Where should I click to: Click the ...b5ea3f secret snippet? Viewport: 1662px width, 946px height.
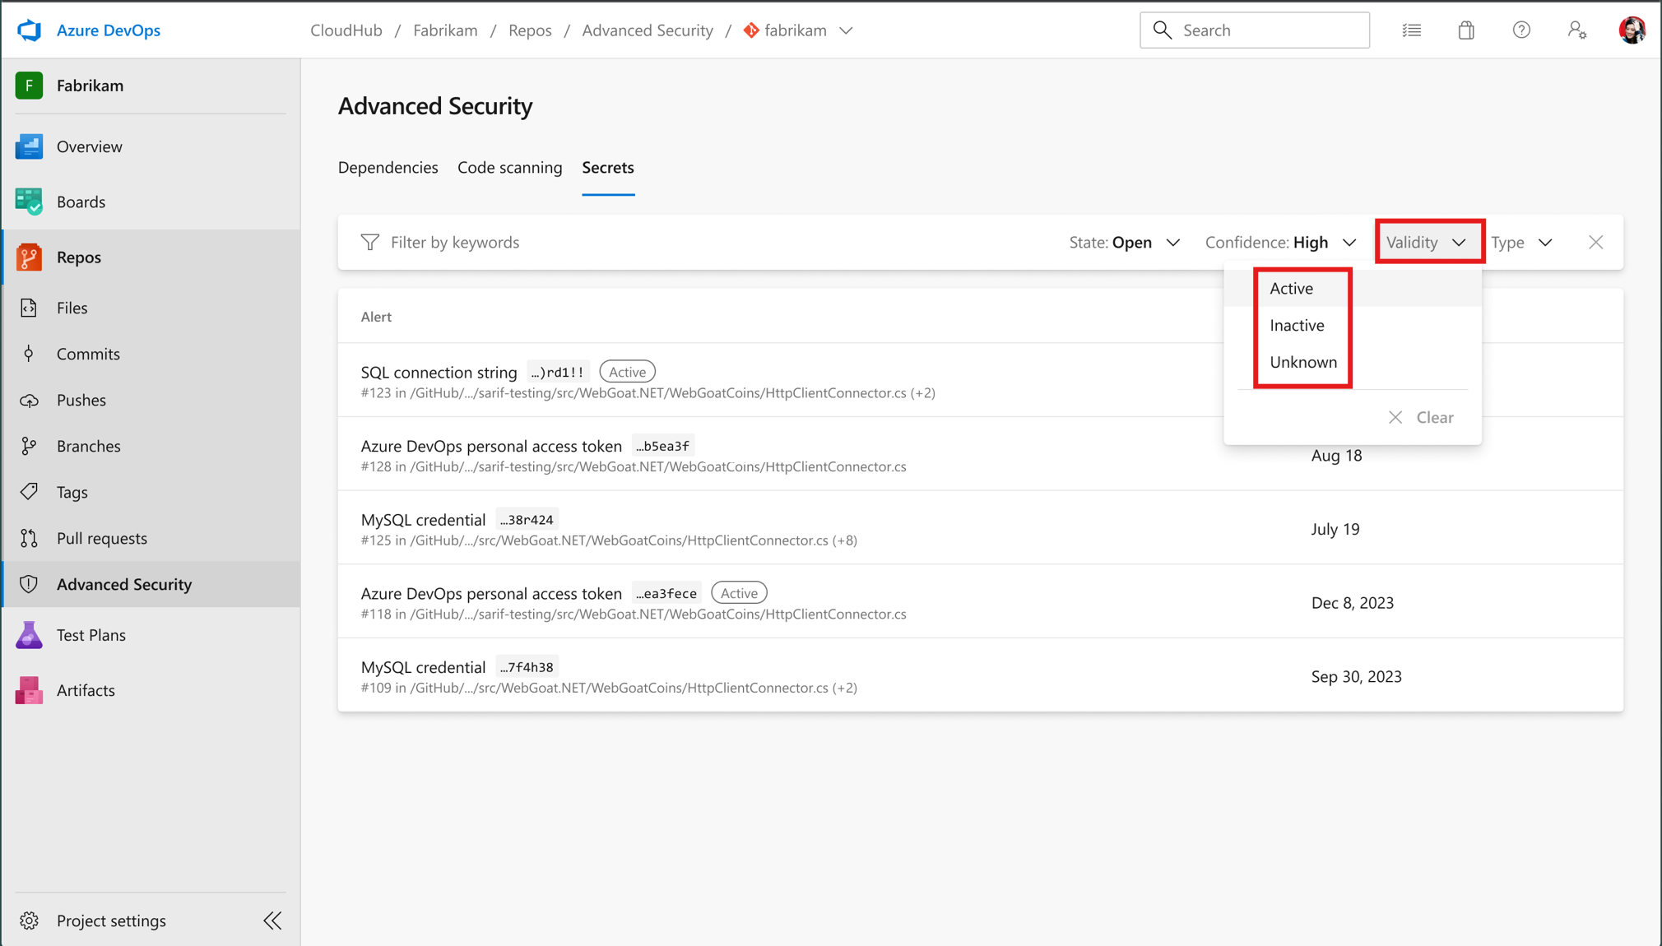pyautogui.click(x=663, y=446)
